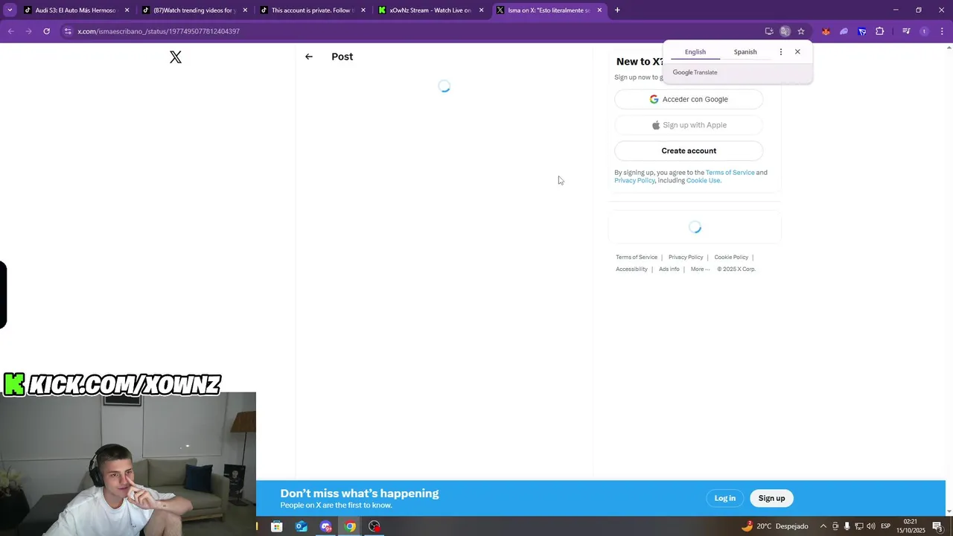This screenshot has width=953, height=536.
Task: Open Microsoft Store from taskbar
Action: coord(276,526)
